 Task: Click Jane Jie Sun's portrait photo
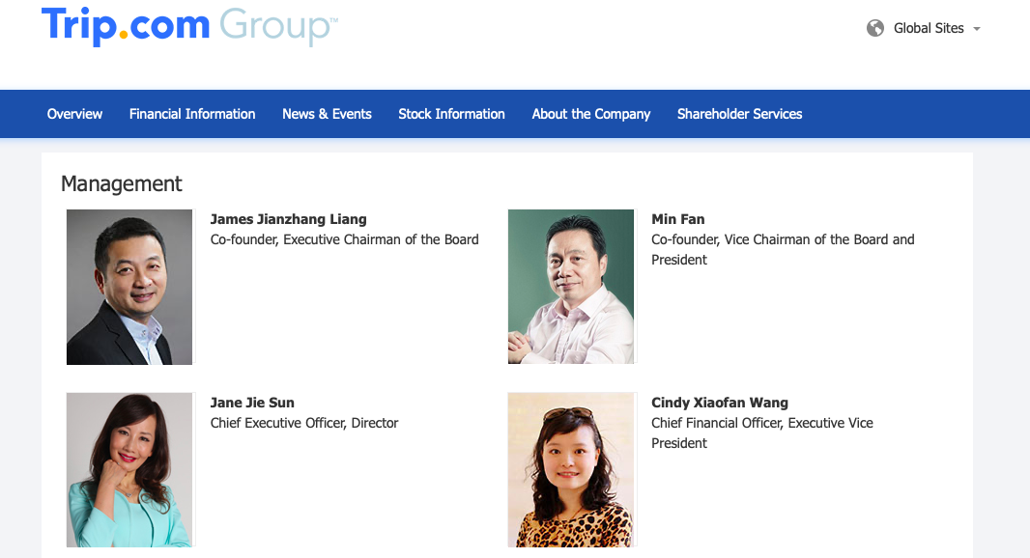(x=129, y=470)
